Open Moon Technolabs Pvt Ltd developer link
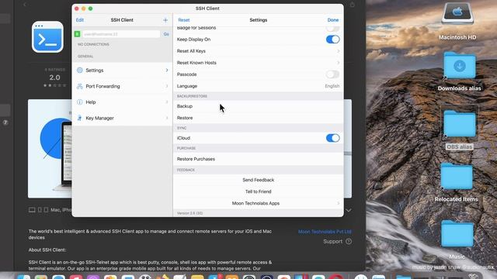The height and width of the screenshot is (279, 497). 325,232
